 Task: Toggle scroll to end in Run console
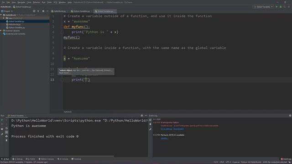point(6,132)
